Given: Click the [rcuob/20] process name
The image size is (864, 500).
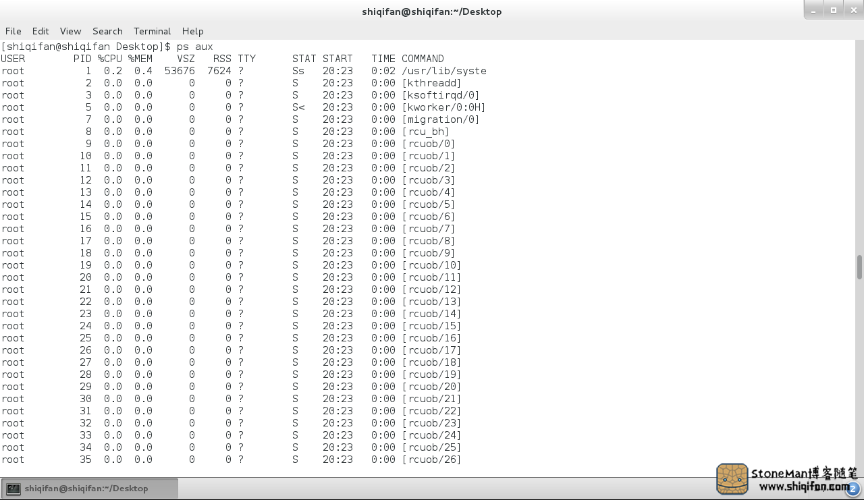Looking at the screenshot, I should coord(432,387).
